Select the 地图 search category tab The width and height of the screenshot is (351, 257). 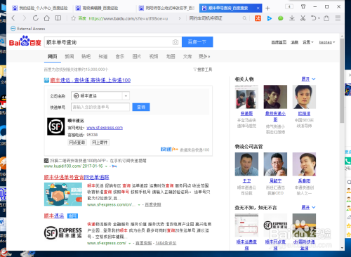[171, 56]
